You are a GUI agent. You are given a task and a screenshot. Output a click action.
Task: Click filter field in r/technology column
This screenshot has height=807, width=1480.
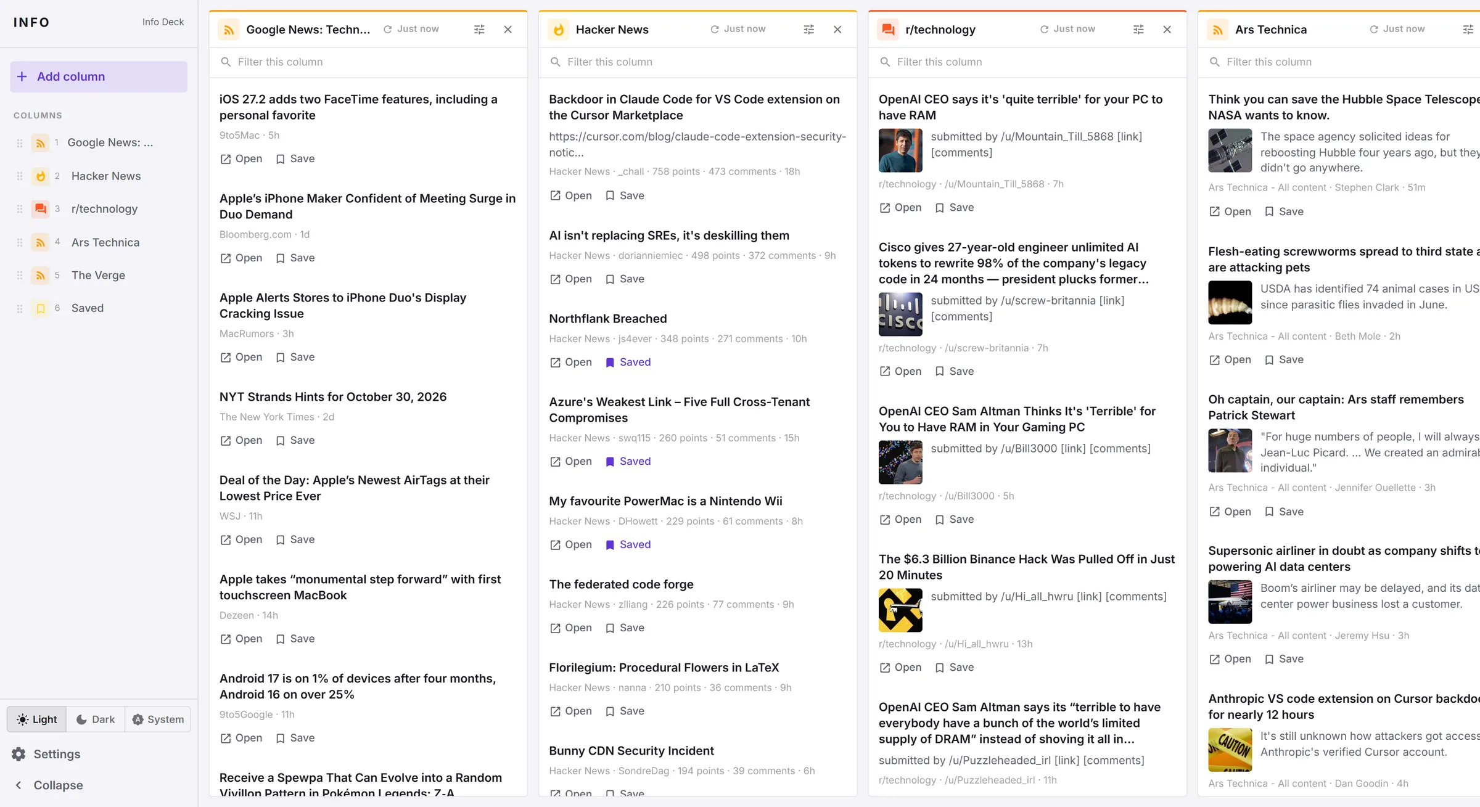coord(1027,62)
